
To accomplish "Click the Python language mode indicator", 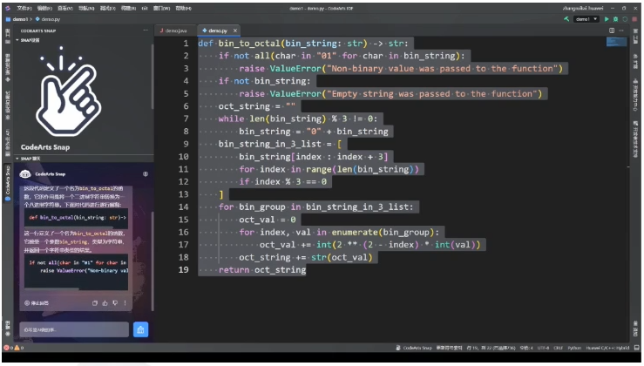I will [574, 348].
